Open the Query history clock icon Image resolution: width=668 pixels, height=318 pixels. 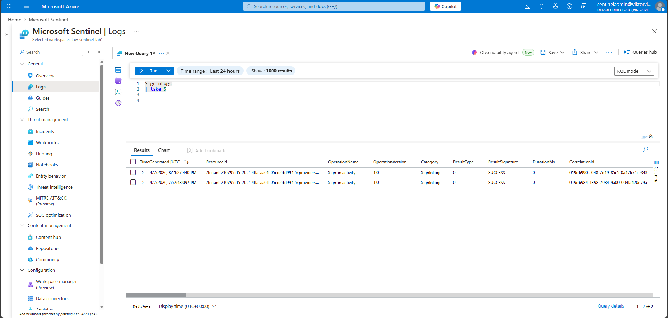coord(118,103)
